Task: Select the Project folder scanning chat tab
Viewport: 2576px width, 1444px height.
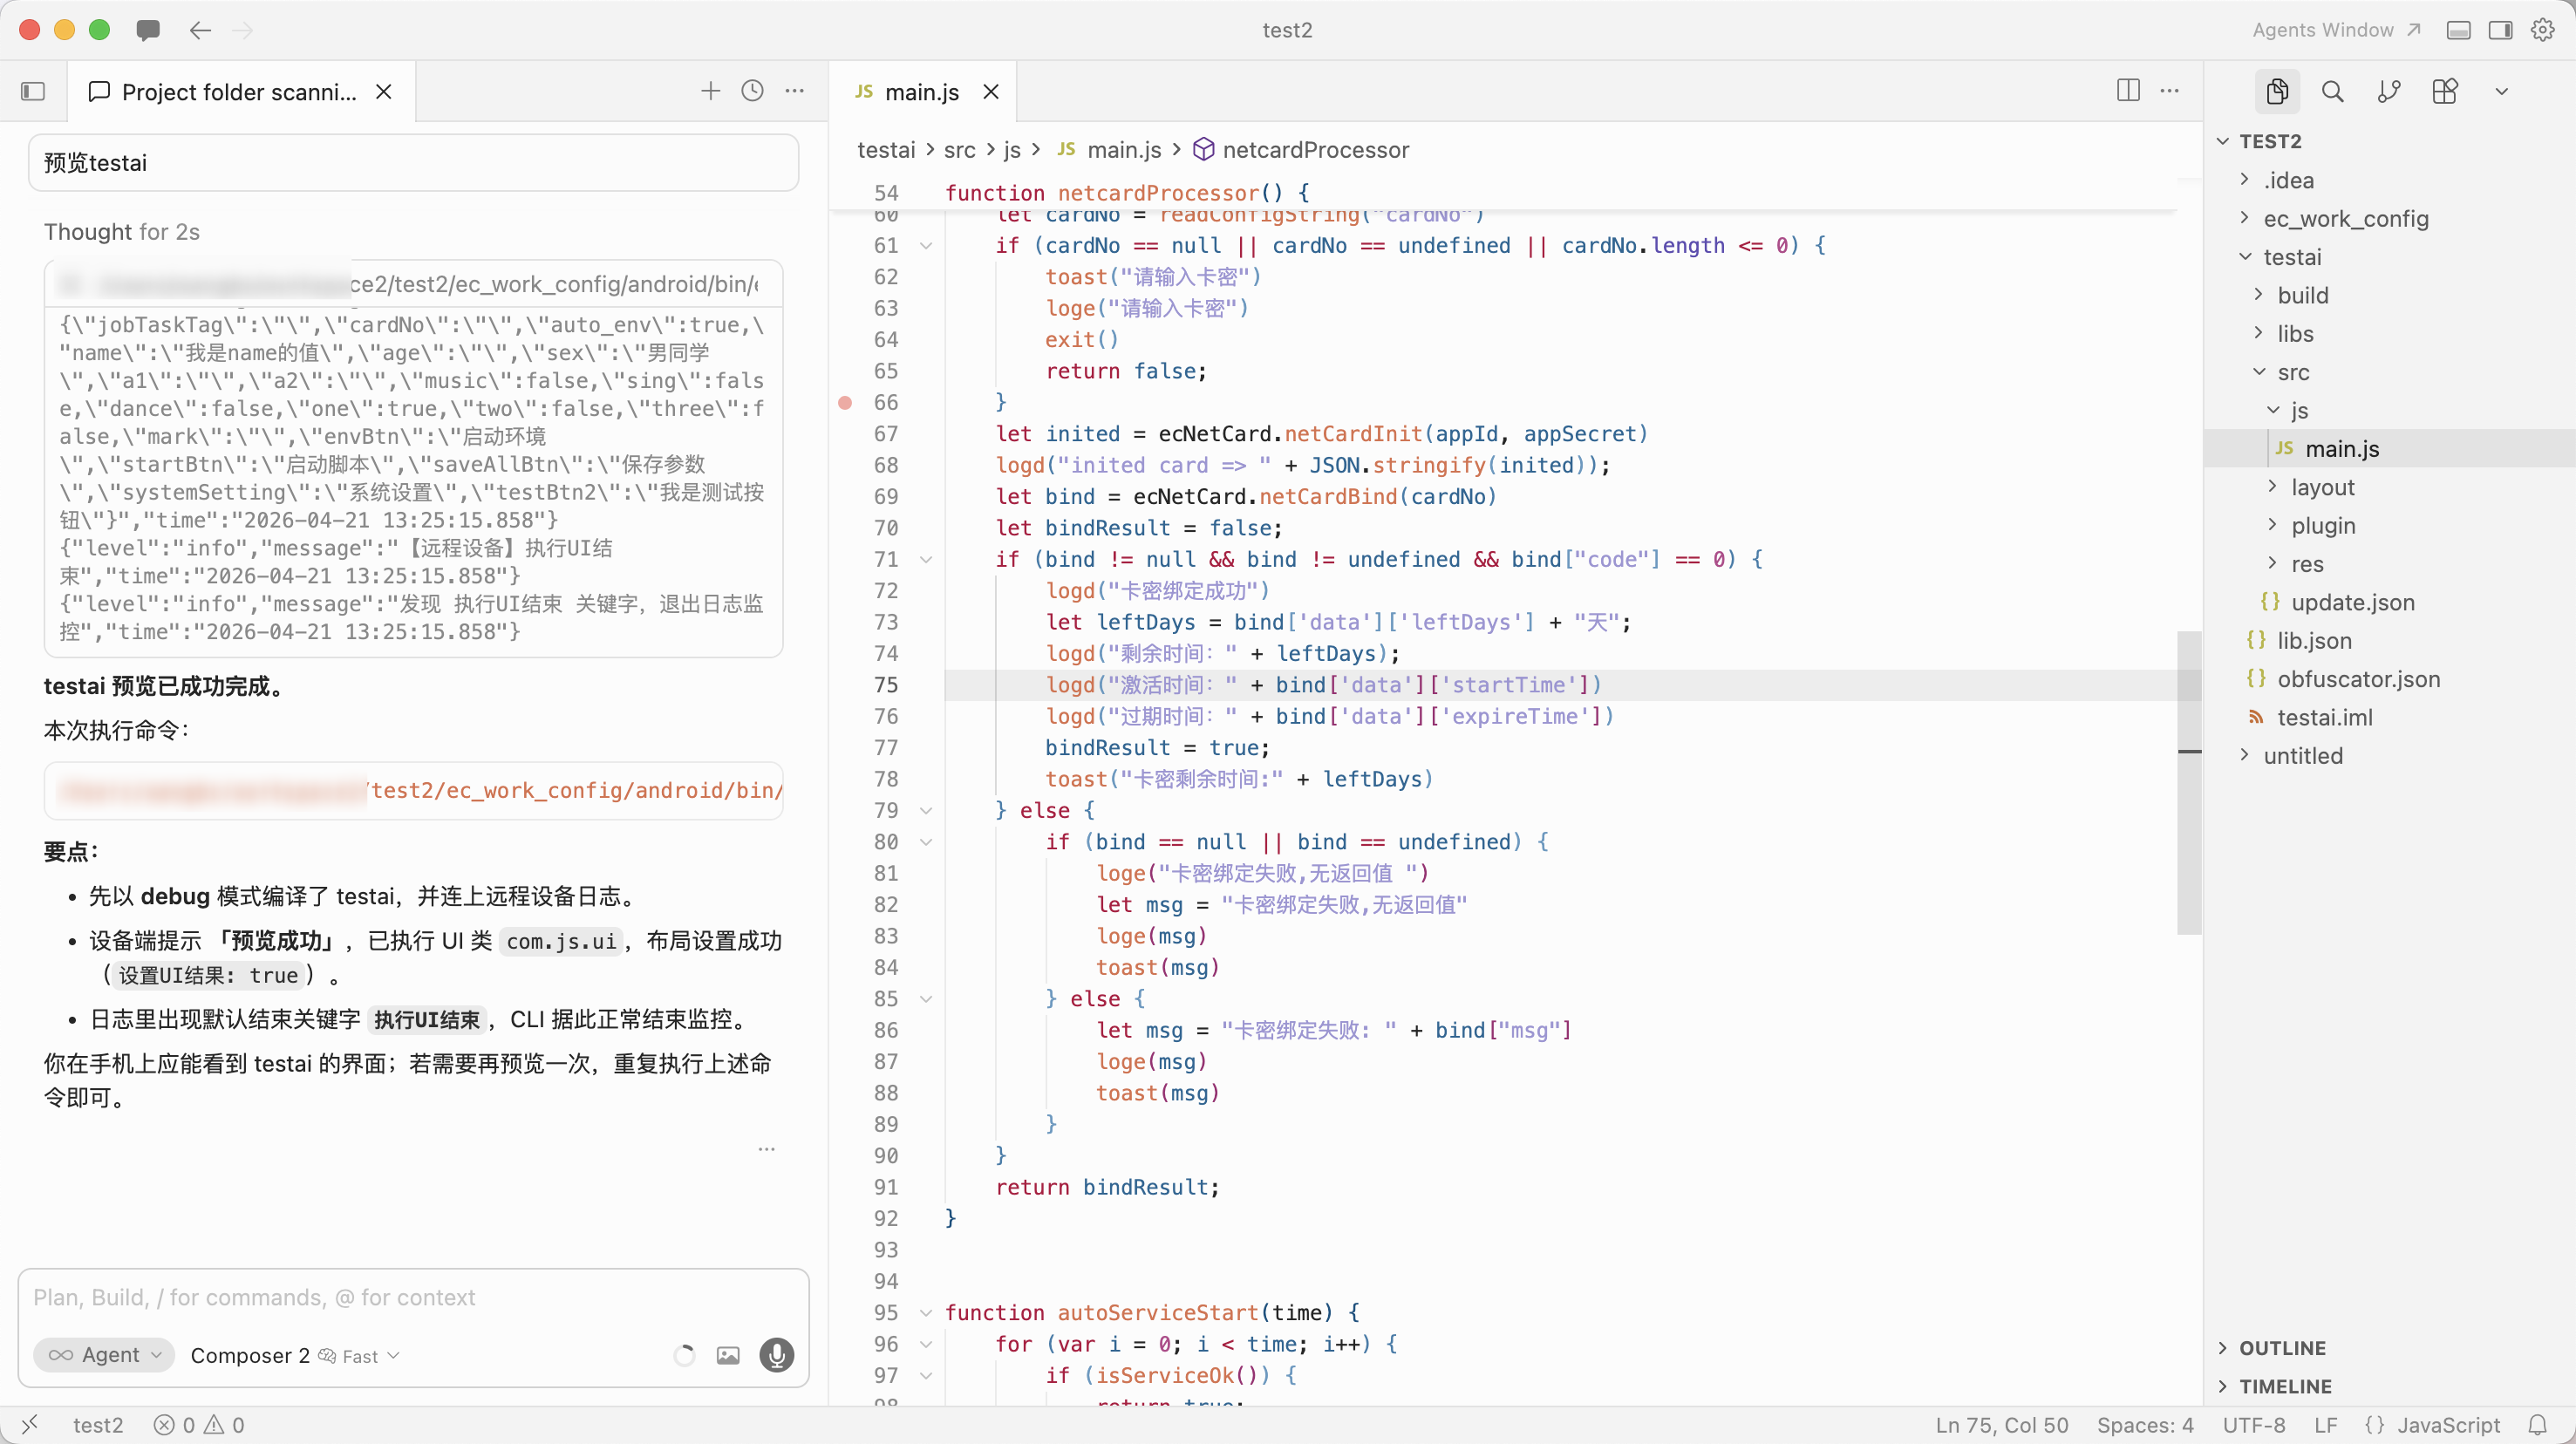Action: (238, 92)
